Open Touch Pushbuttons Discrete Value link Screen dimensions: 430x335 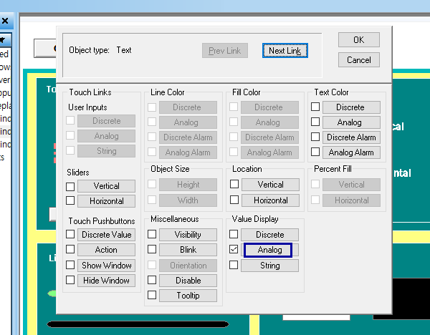pos(106,235)
